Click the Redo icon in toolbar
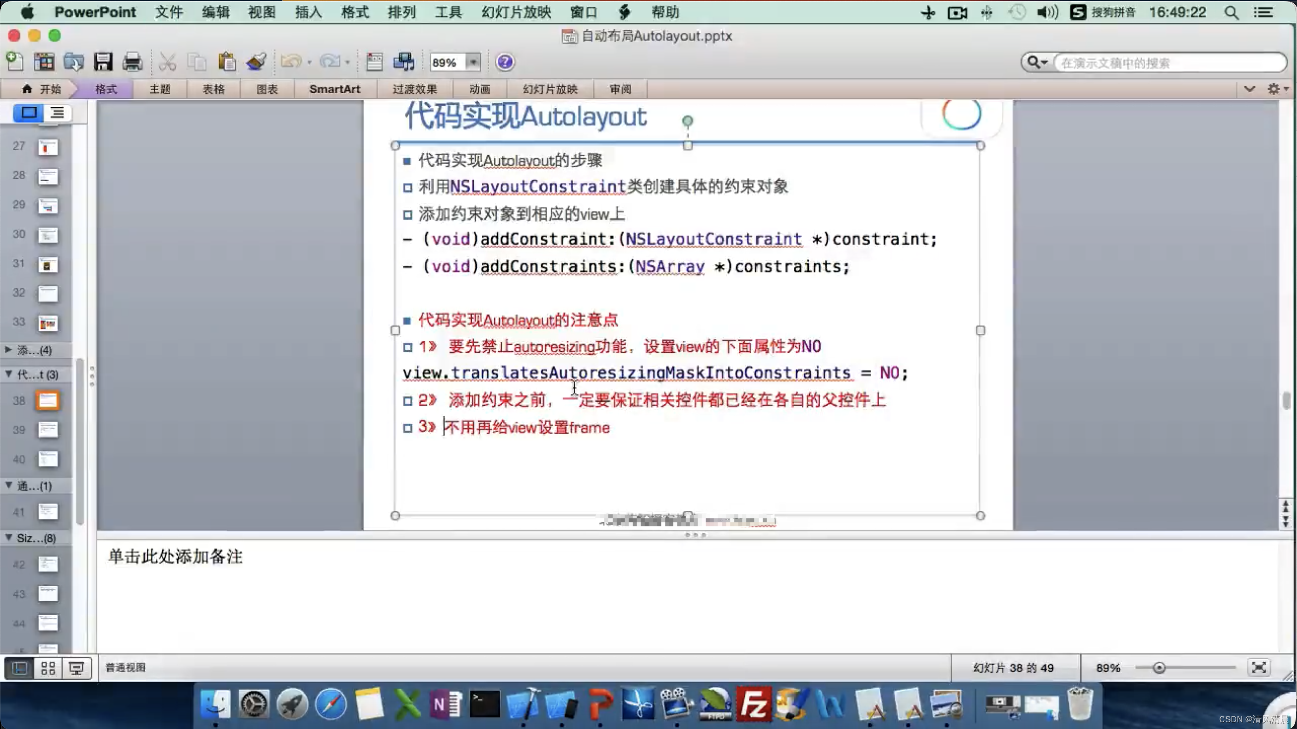1297x729 pixels. tap(330, 61)
